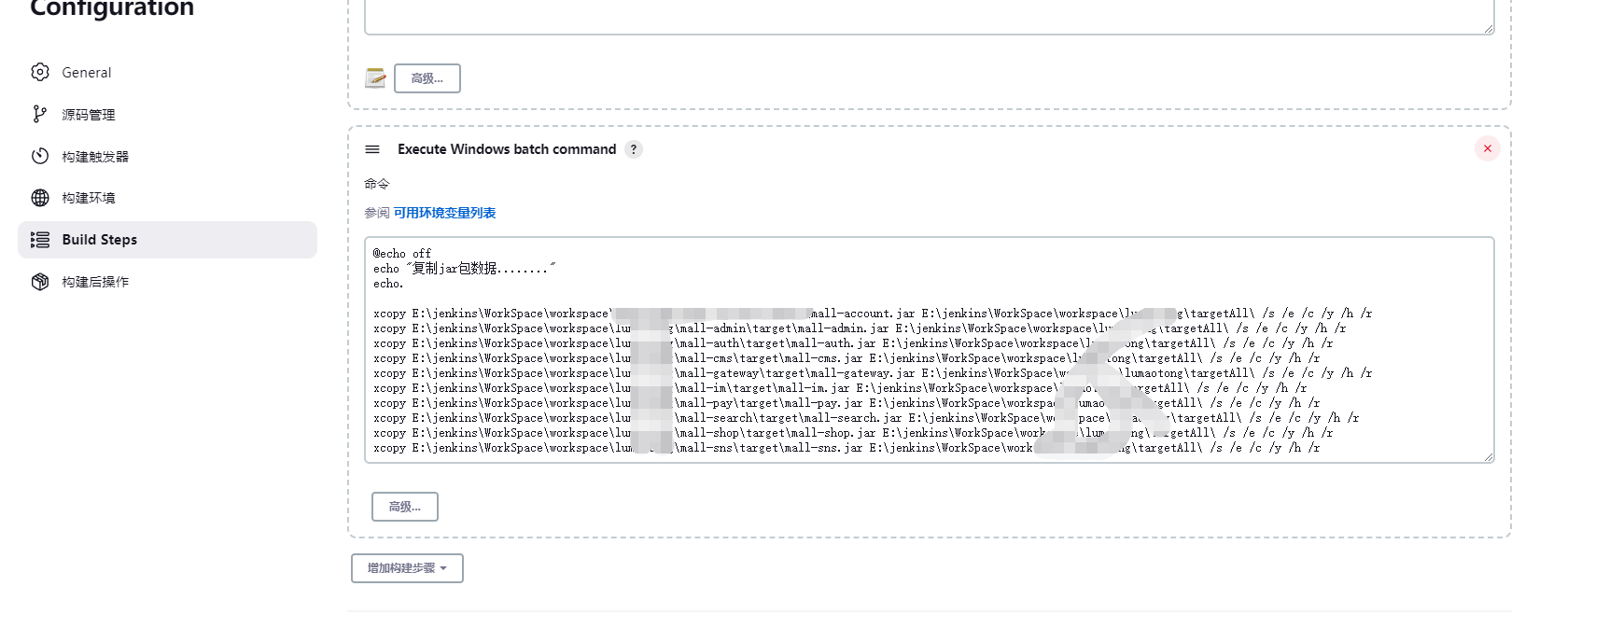Click the drag handle of batch command step
Screen dimensions: 1609x642
[372, 149]
